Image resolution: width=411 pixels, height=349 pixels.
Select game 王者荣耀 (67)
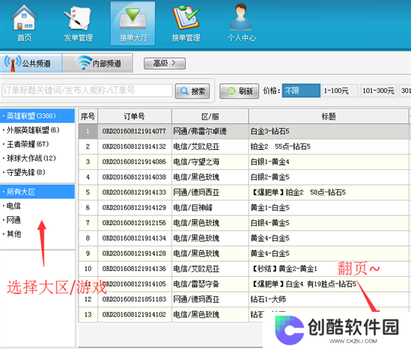coord(37,144)
